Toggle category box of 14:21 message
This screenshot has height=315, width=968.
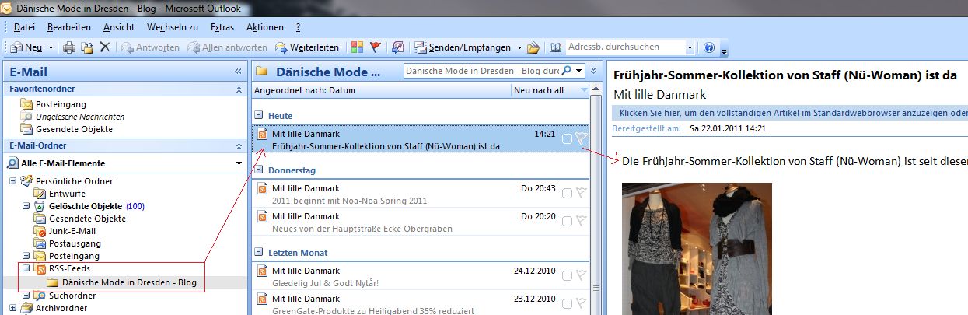[567, 139]
